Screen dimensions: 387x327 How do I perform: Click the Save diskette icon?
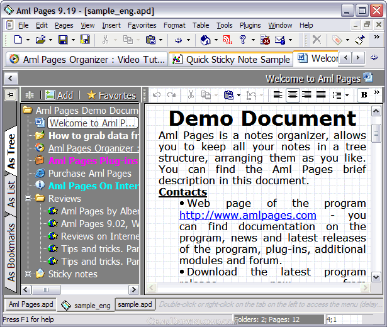(x=63, y=40)
